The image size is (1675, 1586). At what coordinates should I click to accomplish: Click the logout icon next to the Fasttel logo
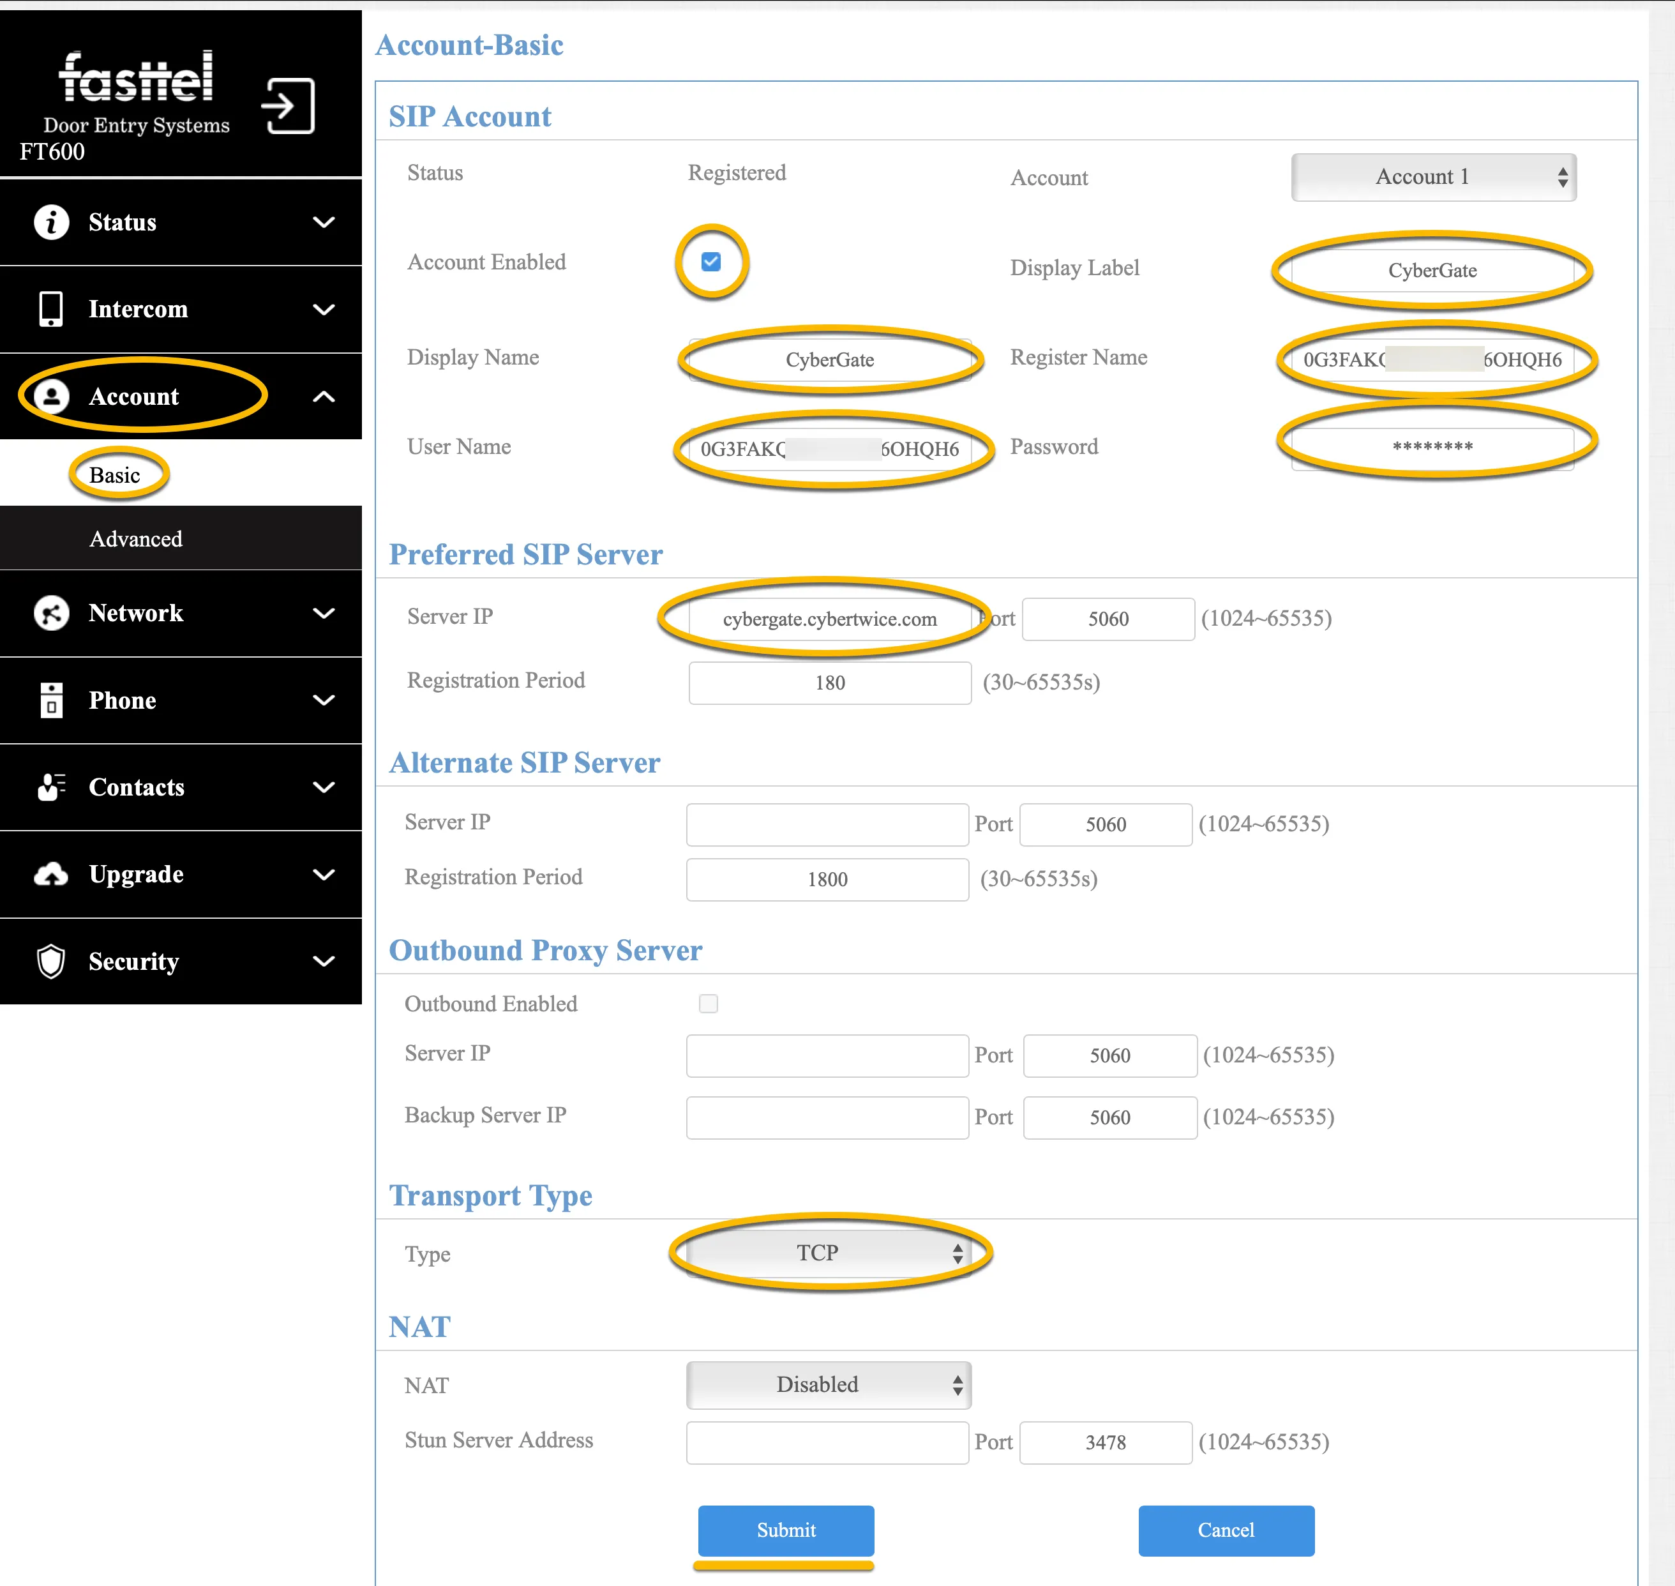click(288, 106)
